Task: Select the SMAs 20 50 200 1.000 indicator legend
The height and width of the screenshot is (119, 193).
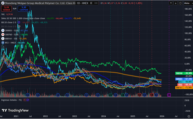Action: coord(23,18)
